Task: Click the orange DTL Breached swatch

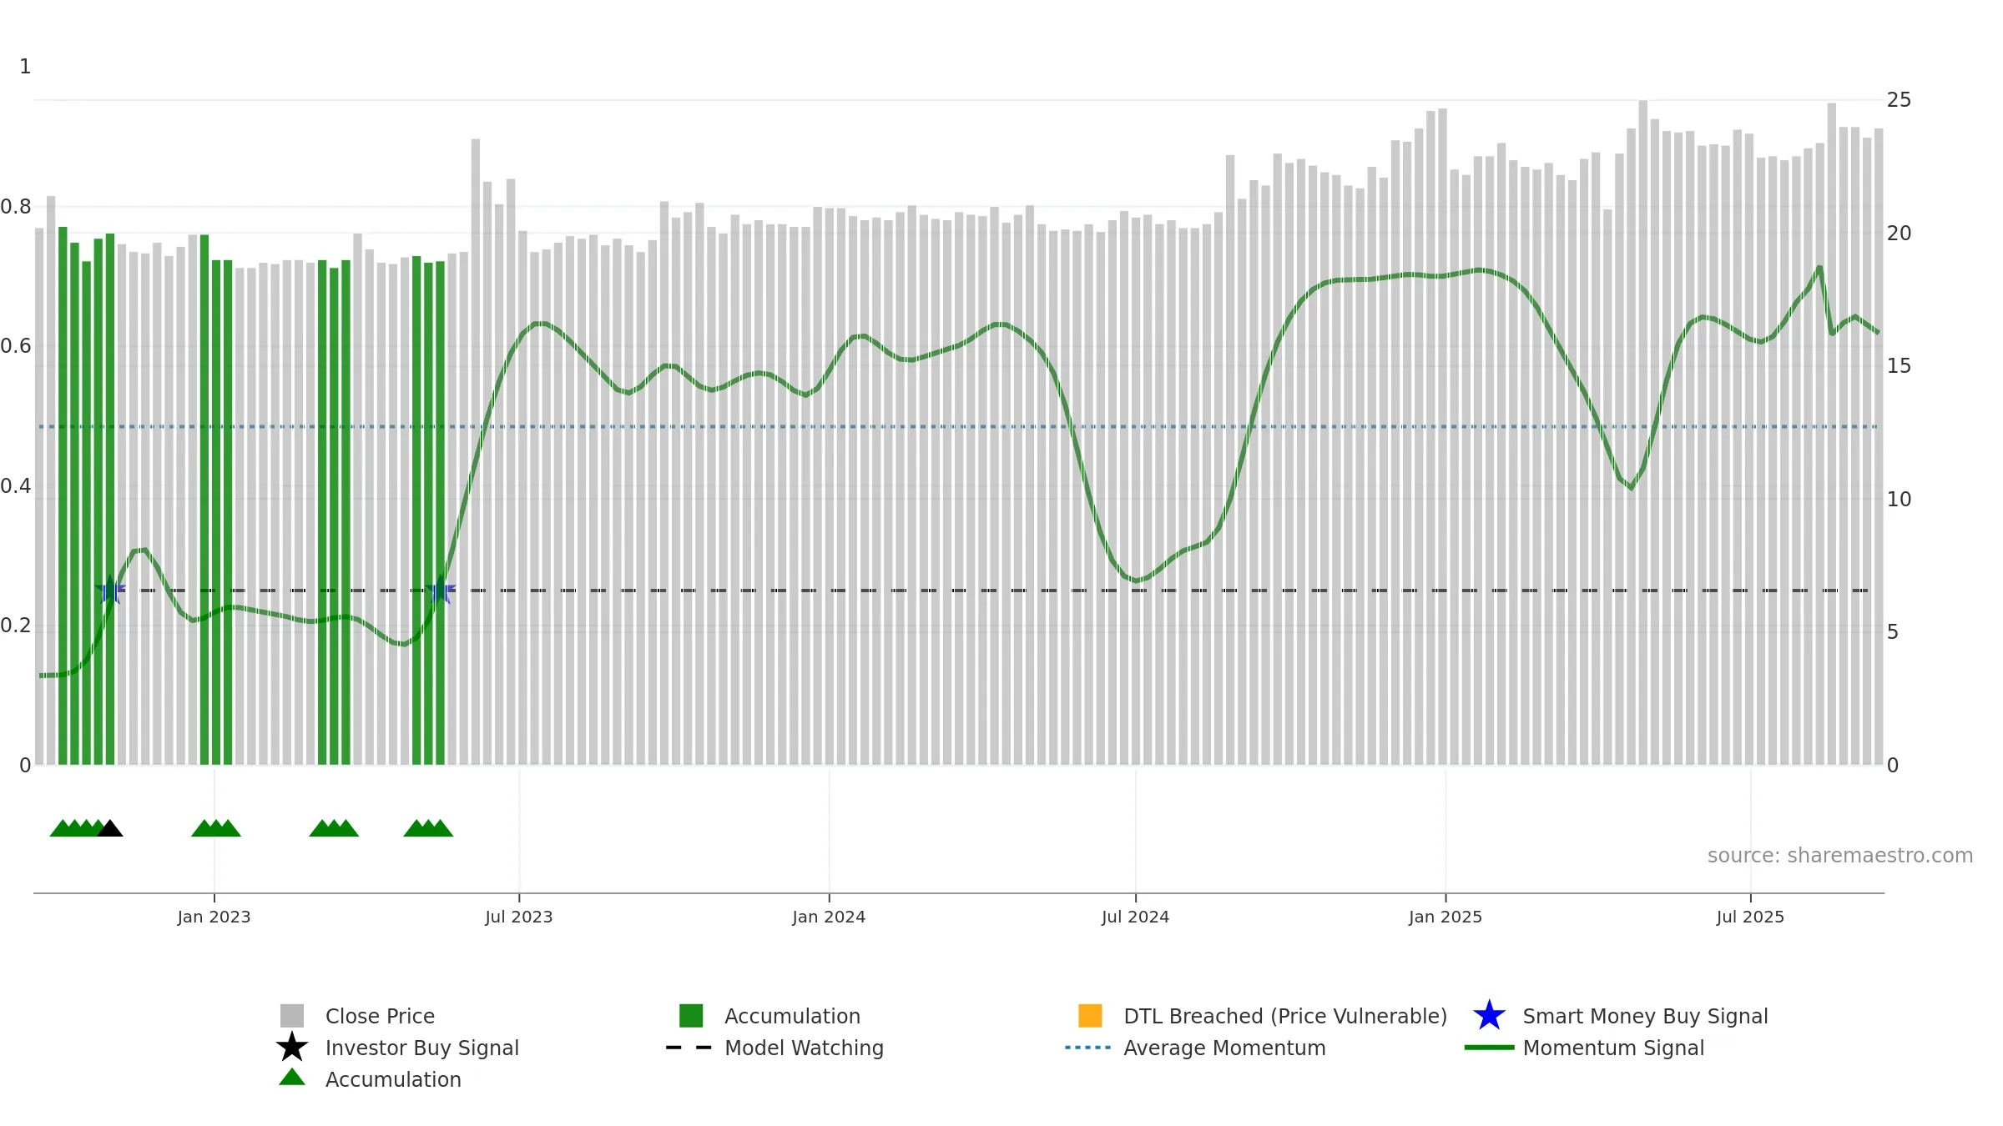Action: pos(1090,1016)
